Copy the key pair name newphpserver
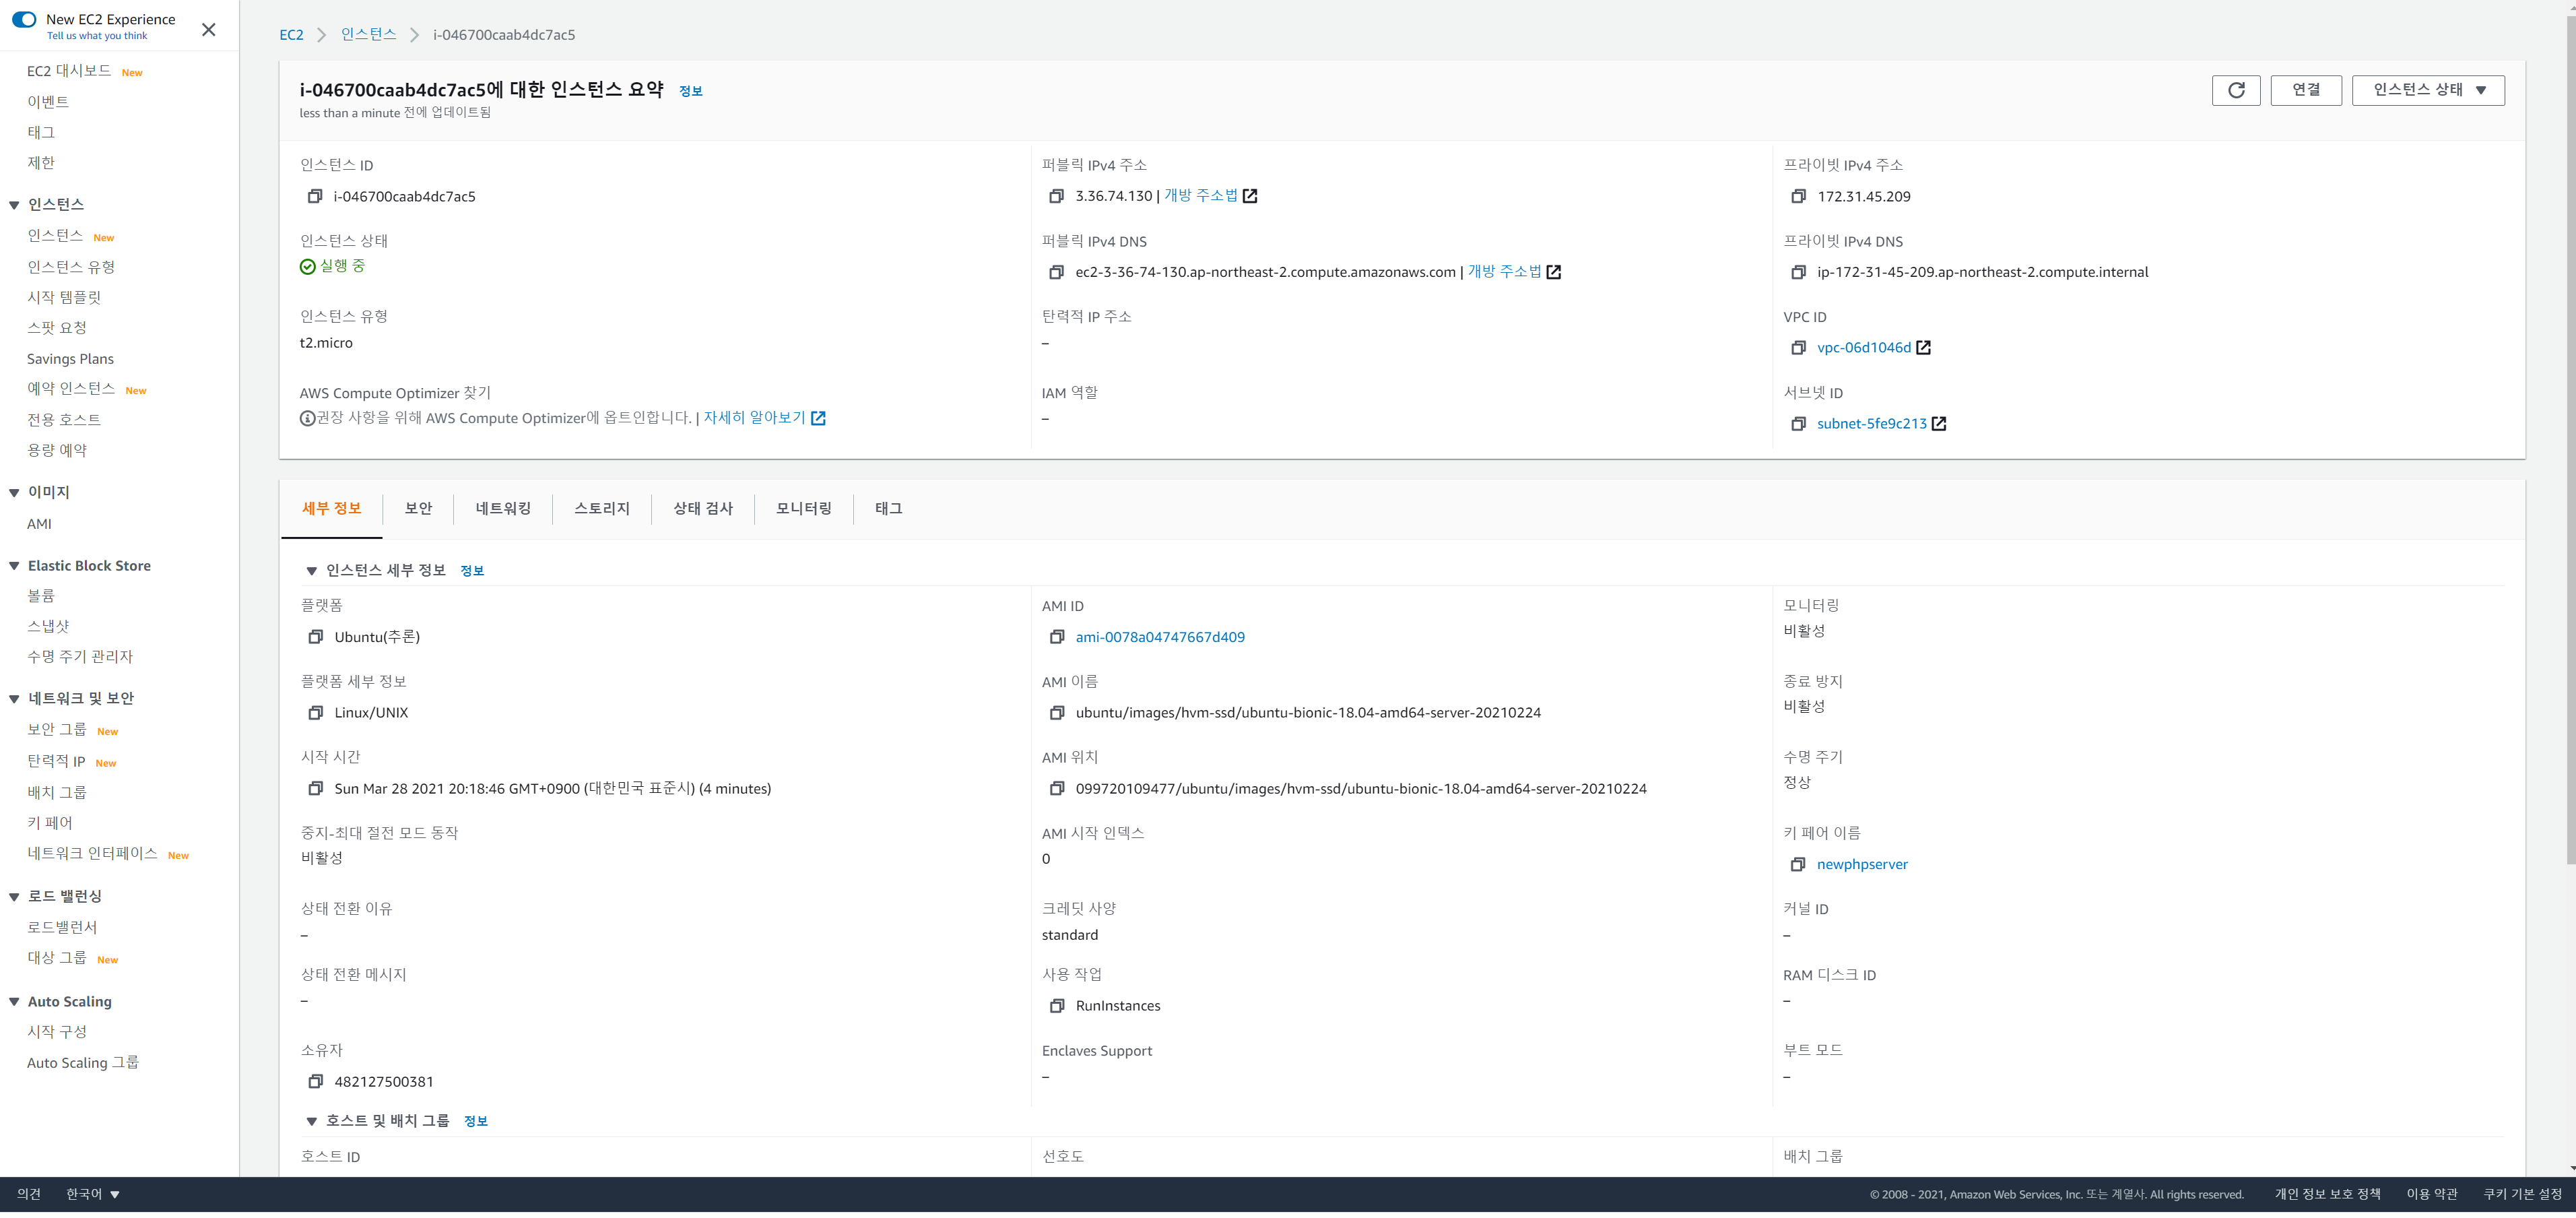The image size is (2576, 1218). pyautogui.click(x=1798, y=864)
